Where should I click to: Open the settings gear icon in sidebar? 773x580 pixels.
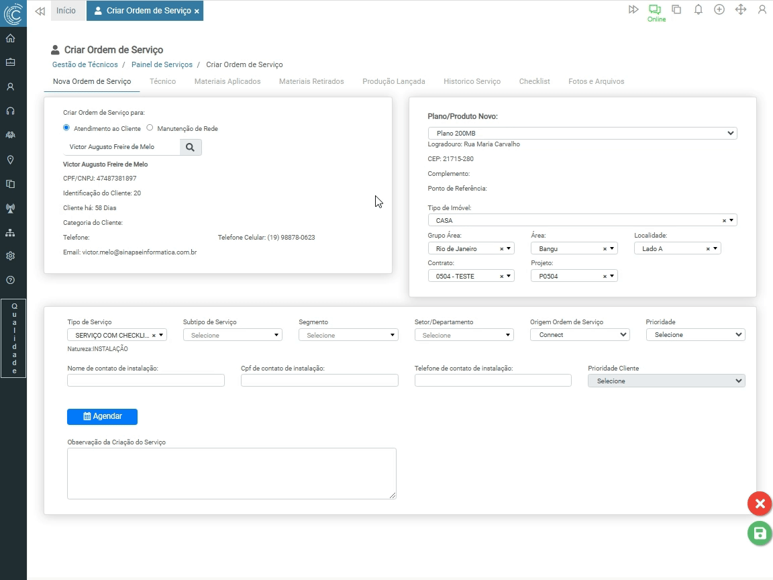pyautogui.click(x=10, y=256)
